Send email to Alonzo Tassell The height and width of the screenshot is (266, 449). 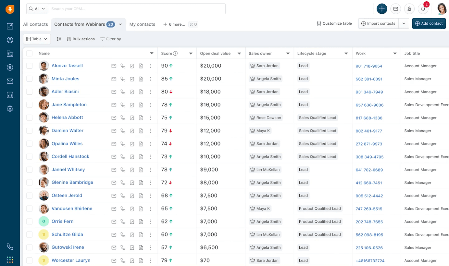(114, 66)
